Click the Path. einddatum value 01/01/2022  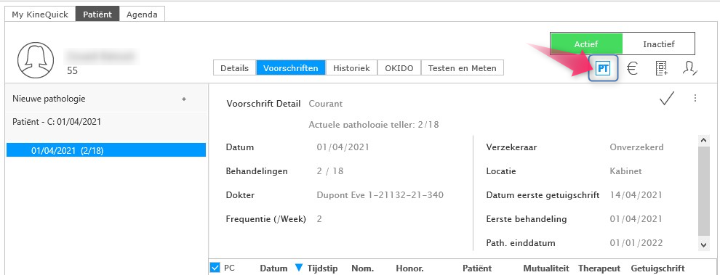[636, 242]
